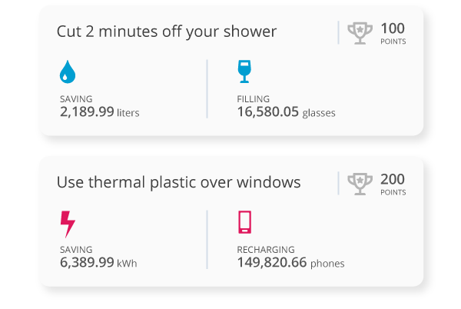Click the RECHARGING label

coord(266,250)
